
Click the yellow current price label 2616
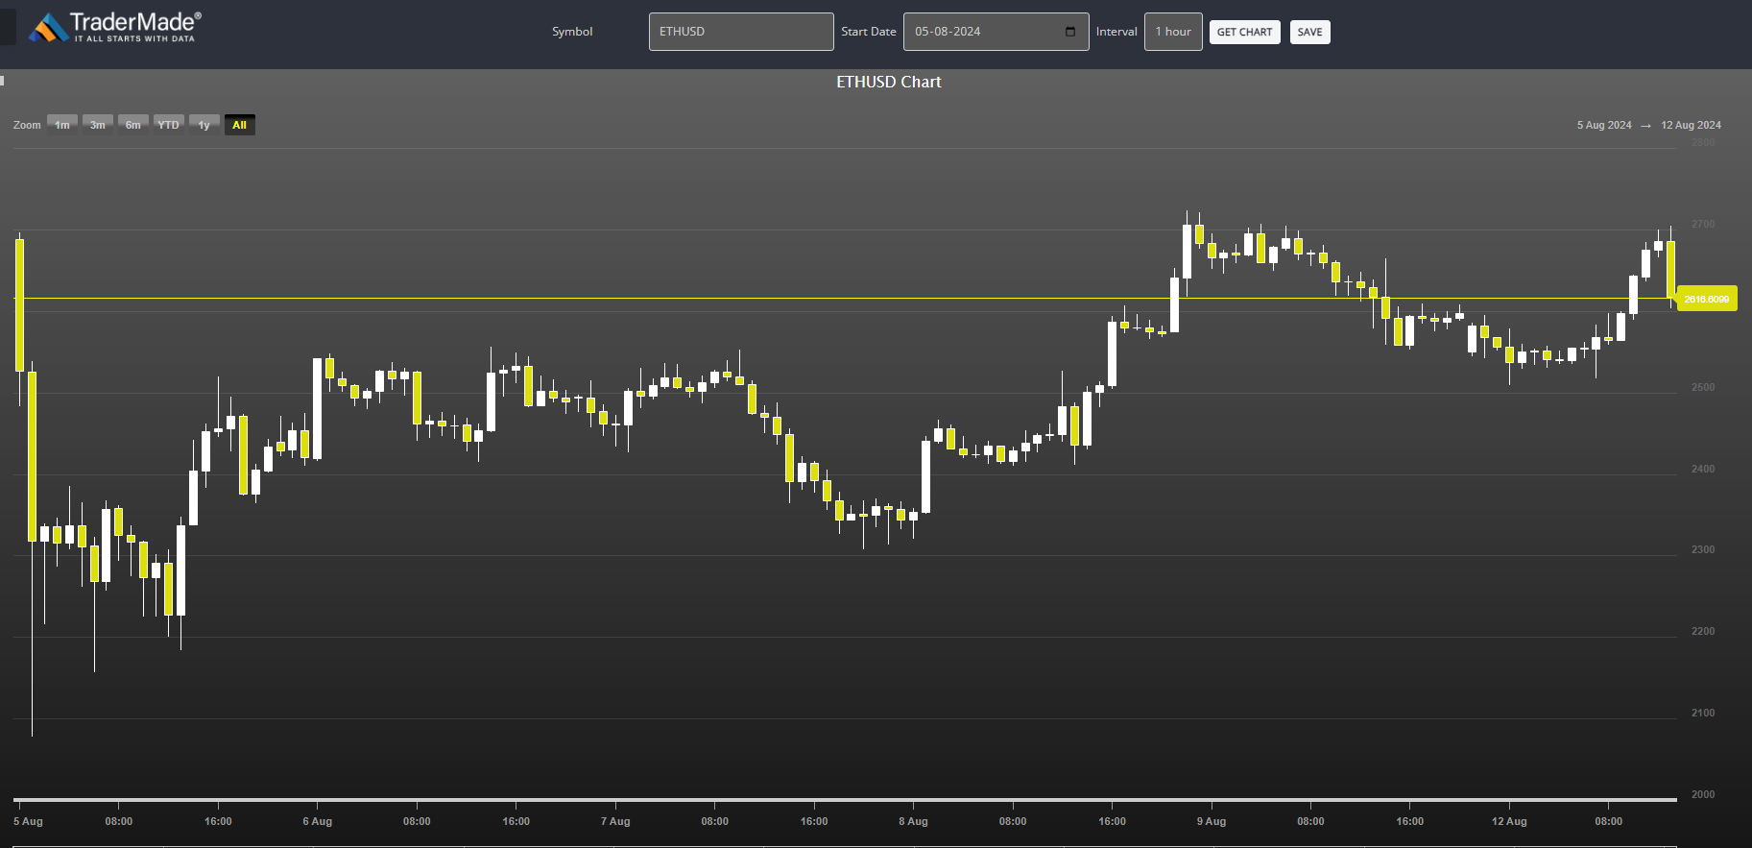pyautogui.click(x=1707, y=300)
